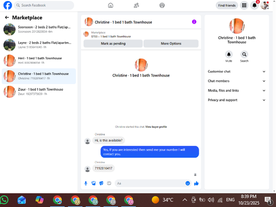The image size is (276, 207).
Task: Click the attach photo icon
Action: (x=93, y=183)
